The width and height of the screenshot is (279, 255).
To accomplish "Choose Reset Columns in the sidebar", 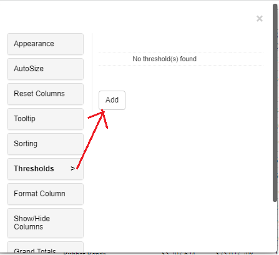I will (45, 94).
